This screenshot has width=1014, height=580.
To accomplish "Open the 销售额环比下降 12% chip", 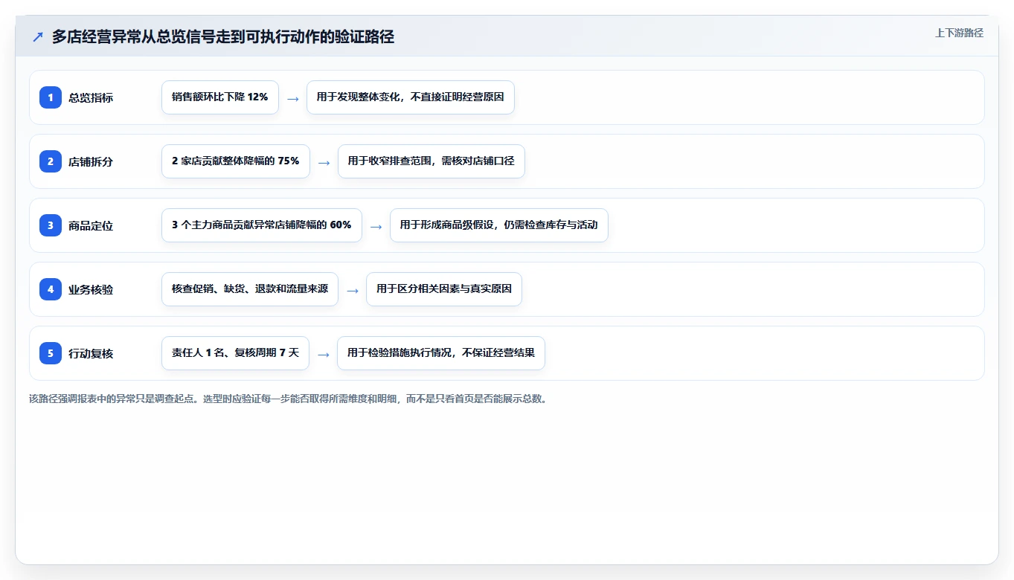I will click(x=220, y=97).
